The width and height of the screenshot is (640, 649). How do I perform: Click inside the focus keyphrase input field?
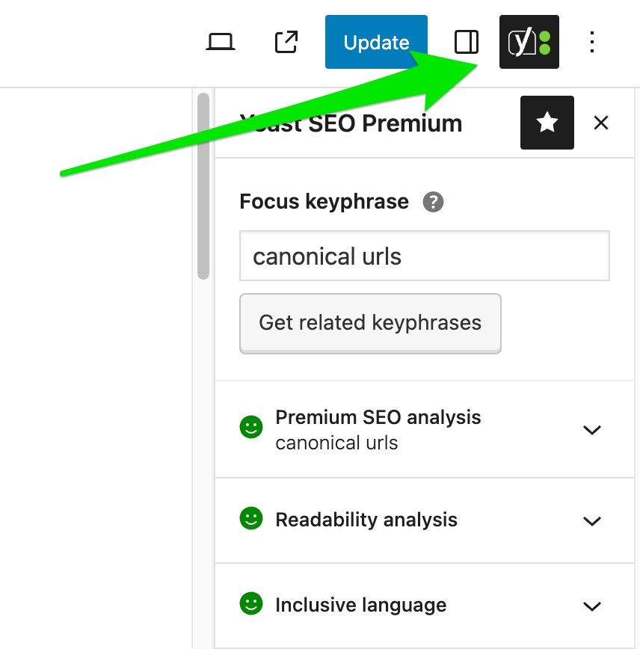point(424,256)
